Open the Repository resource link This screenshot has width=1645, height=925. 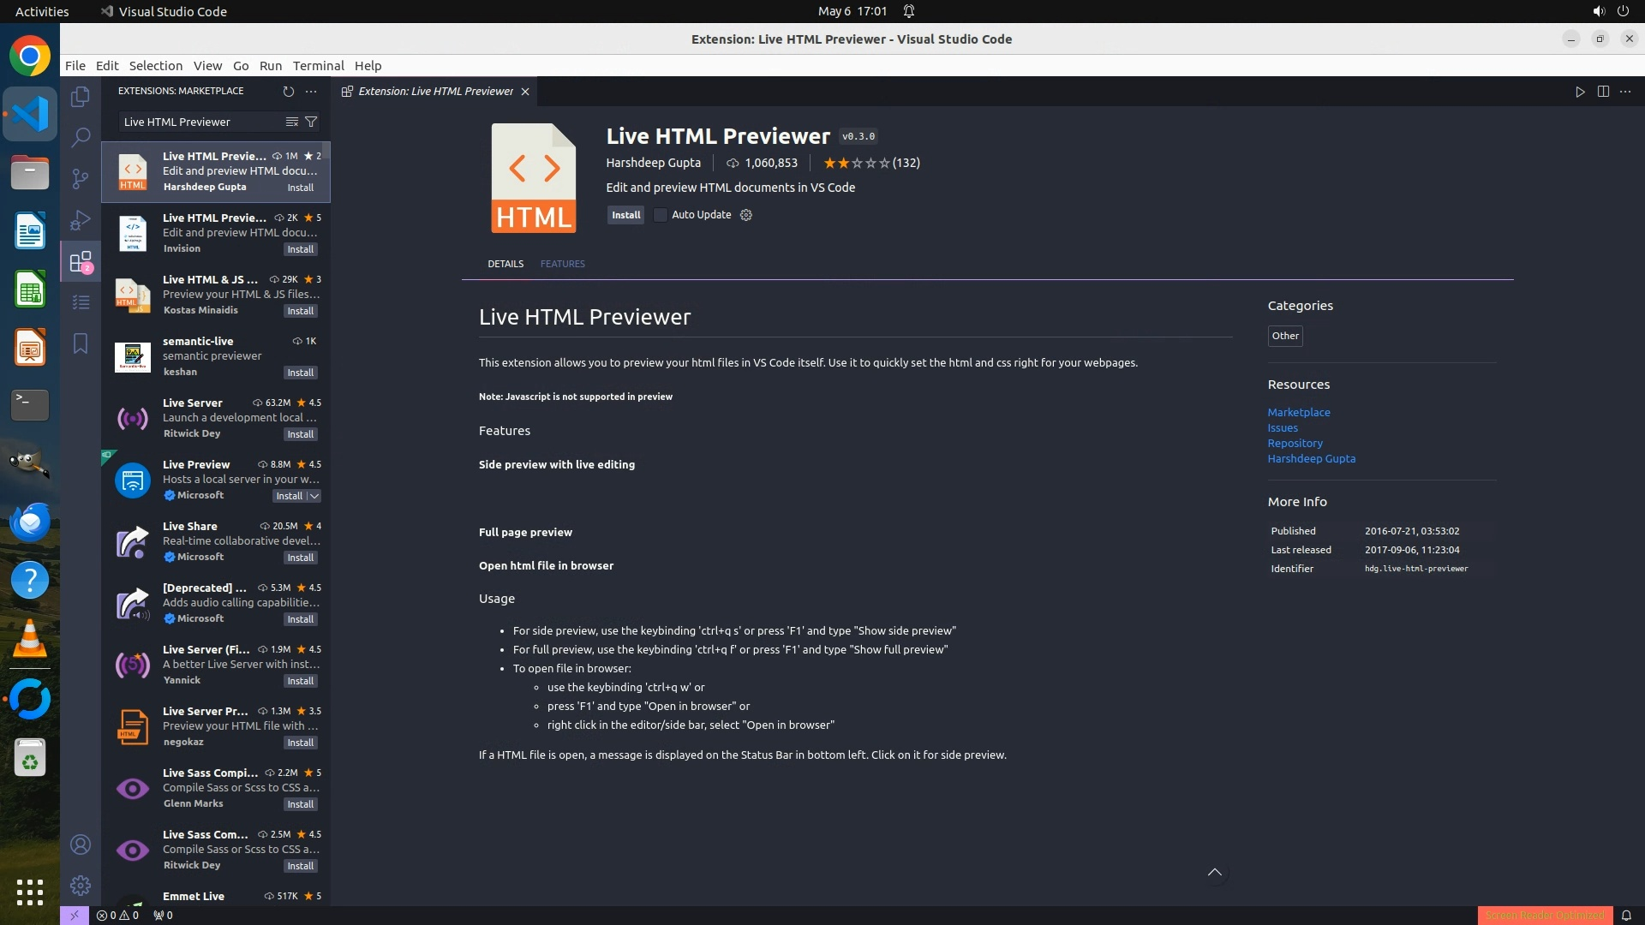pyautogui.click(x=1295, y=444)
